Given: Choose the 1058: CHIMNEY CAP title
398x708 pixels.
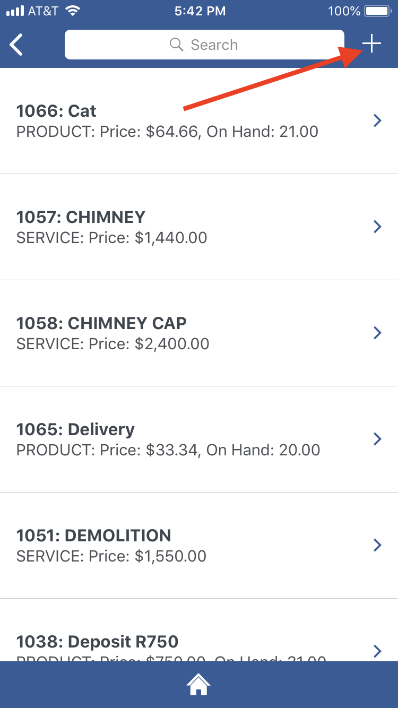Looking at the screenshot, I should 101,323.
